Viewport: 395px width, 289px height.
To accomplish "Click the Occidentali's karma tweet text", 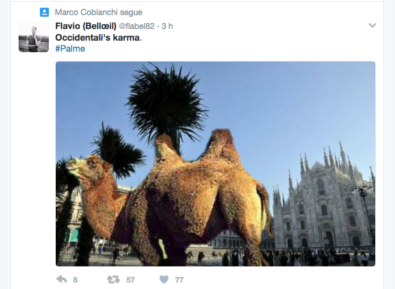I will [x=99, y=38].
